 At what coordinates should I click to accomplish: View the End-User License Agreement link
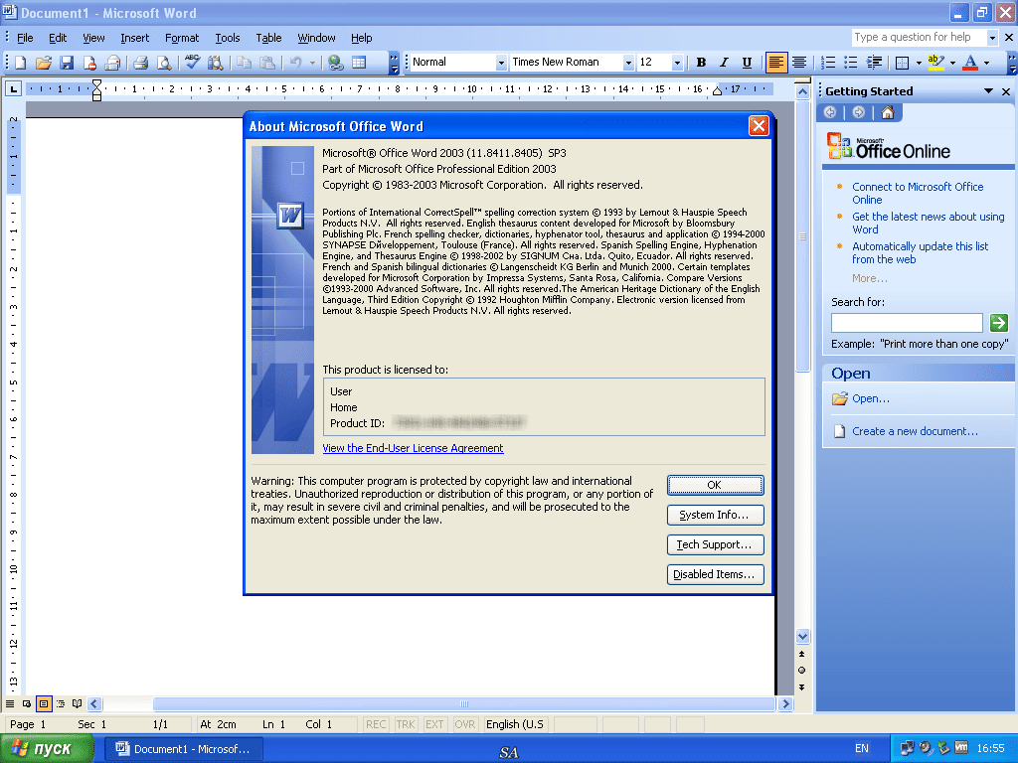(413, 448)
